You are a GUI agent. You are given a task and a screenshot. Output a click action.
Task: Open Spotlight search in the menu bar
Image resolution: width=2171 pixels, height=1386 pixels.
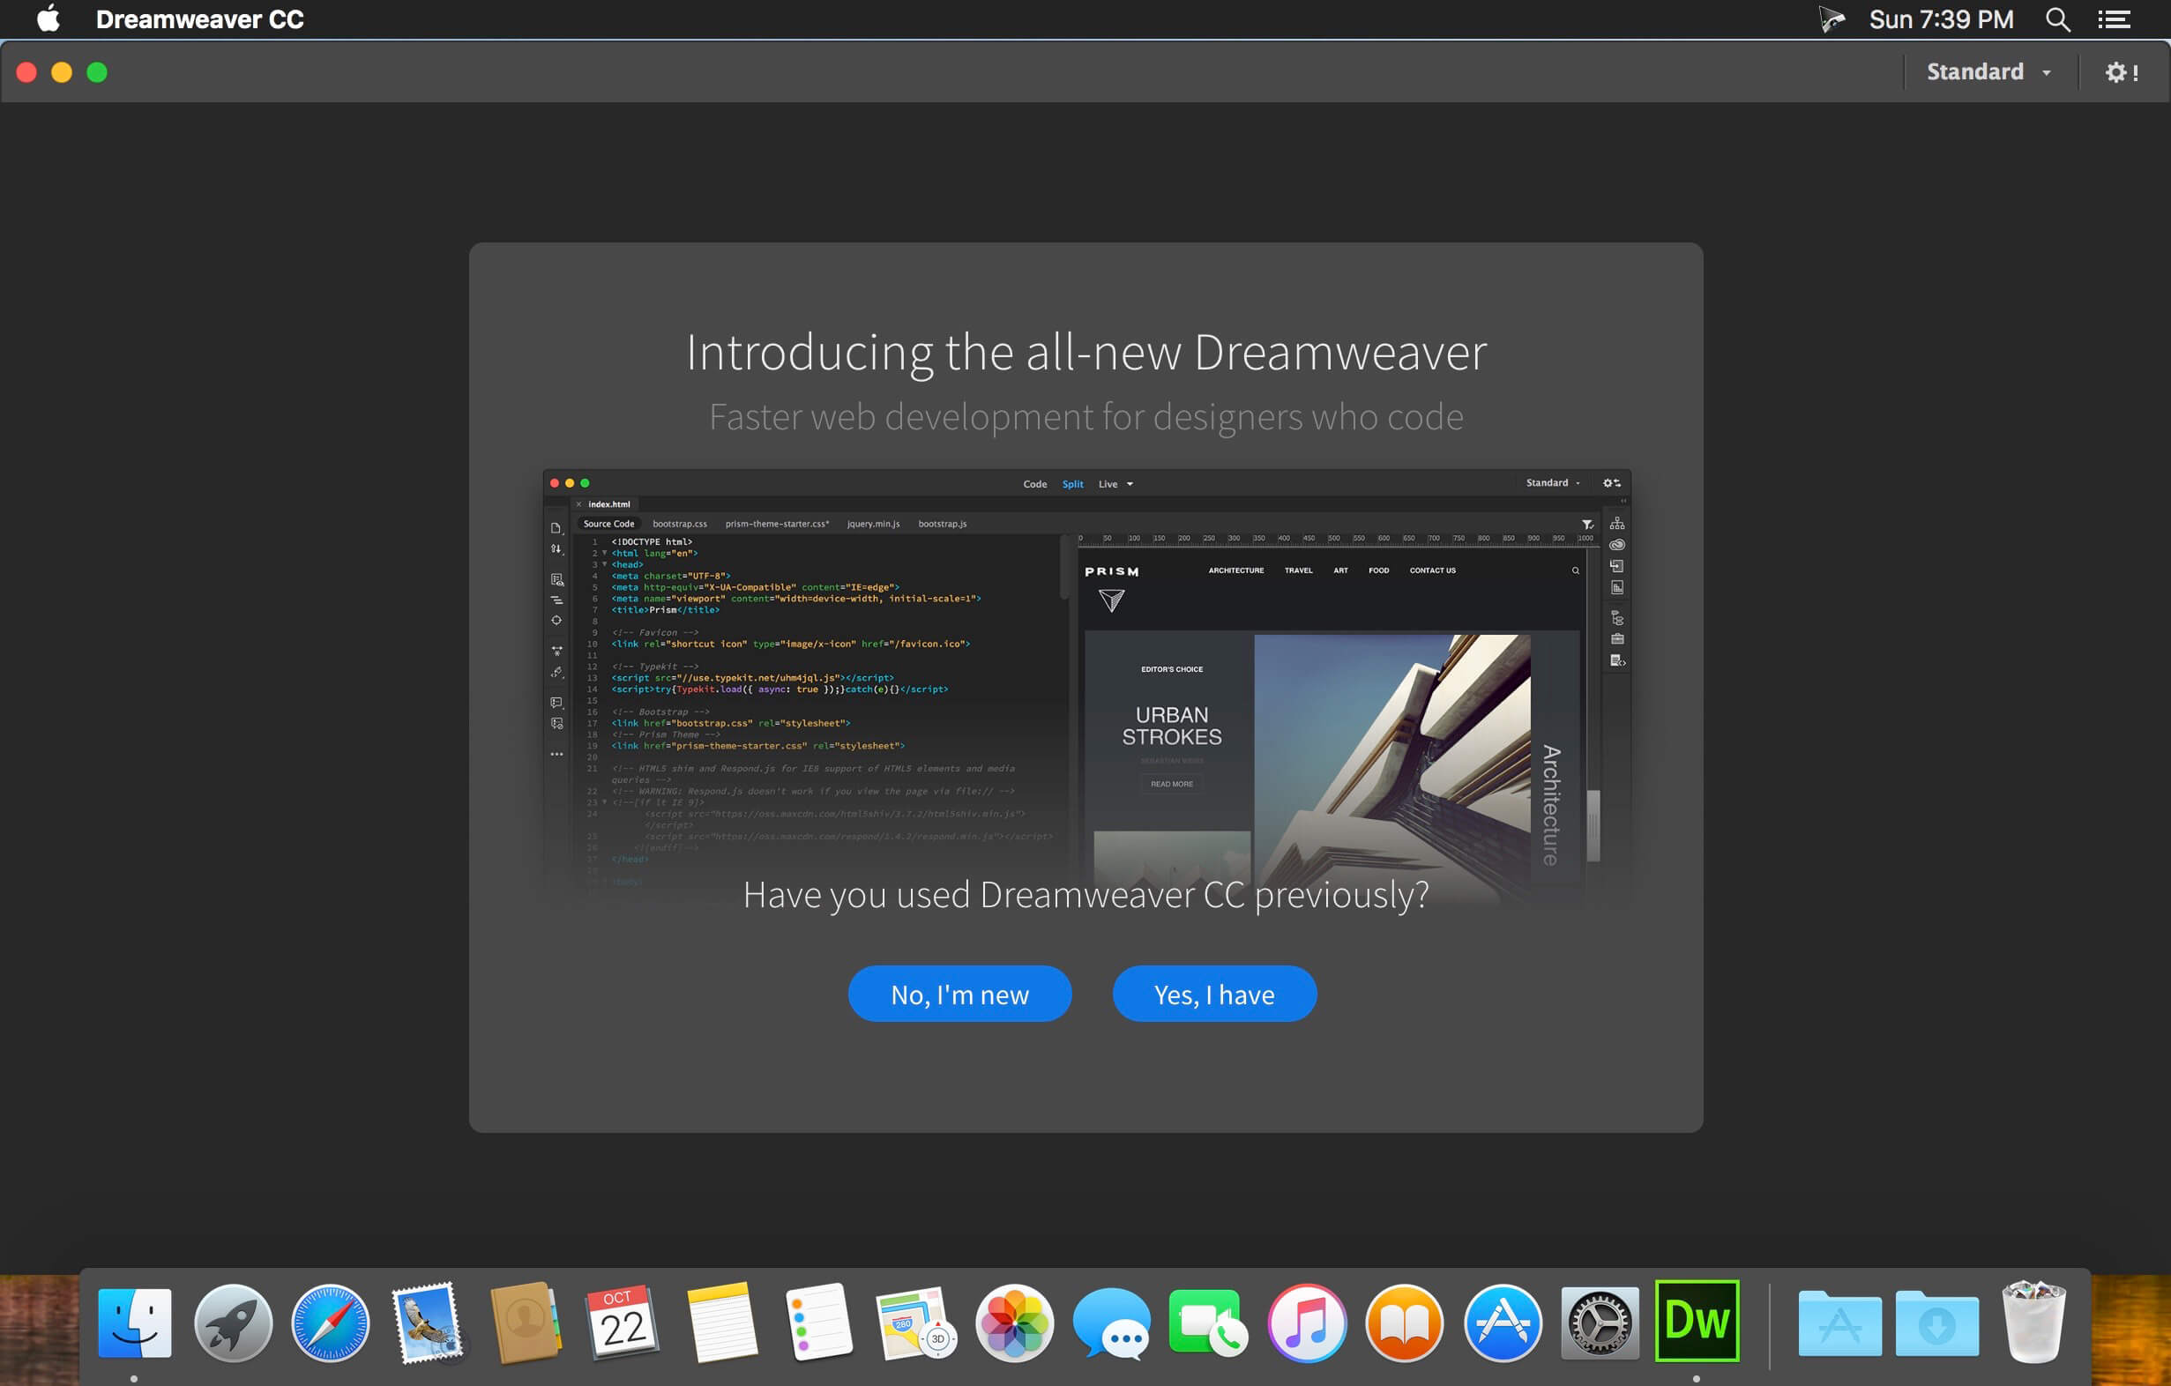coord(2057,19)
